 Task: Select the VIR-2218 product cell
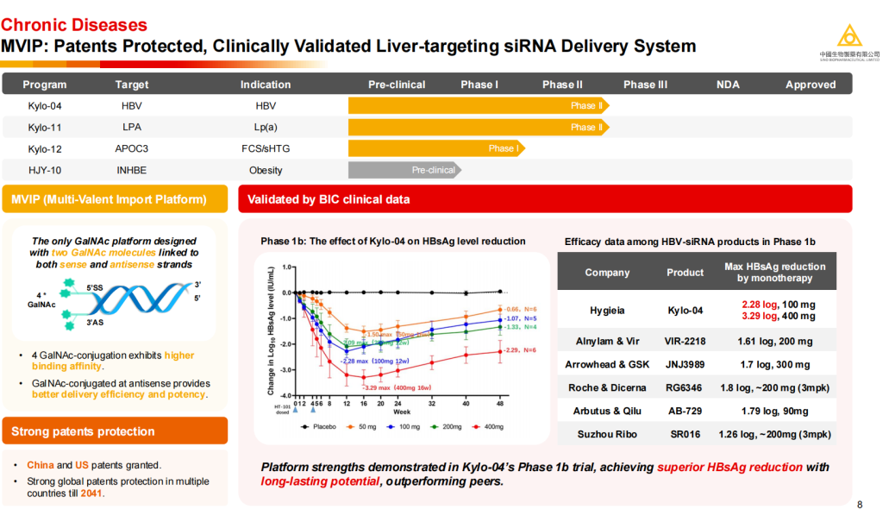[x=685, y=341]
